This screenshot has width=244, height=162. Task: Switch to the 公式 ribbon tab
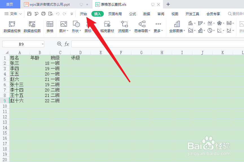pyautogui.click(x=133, y=14)
